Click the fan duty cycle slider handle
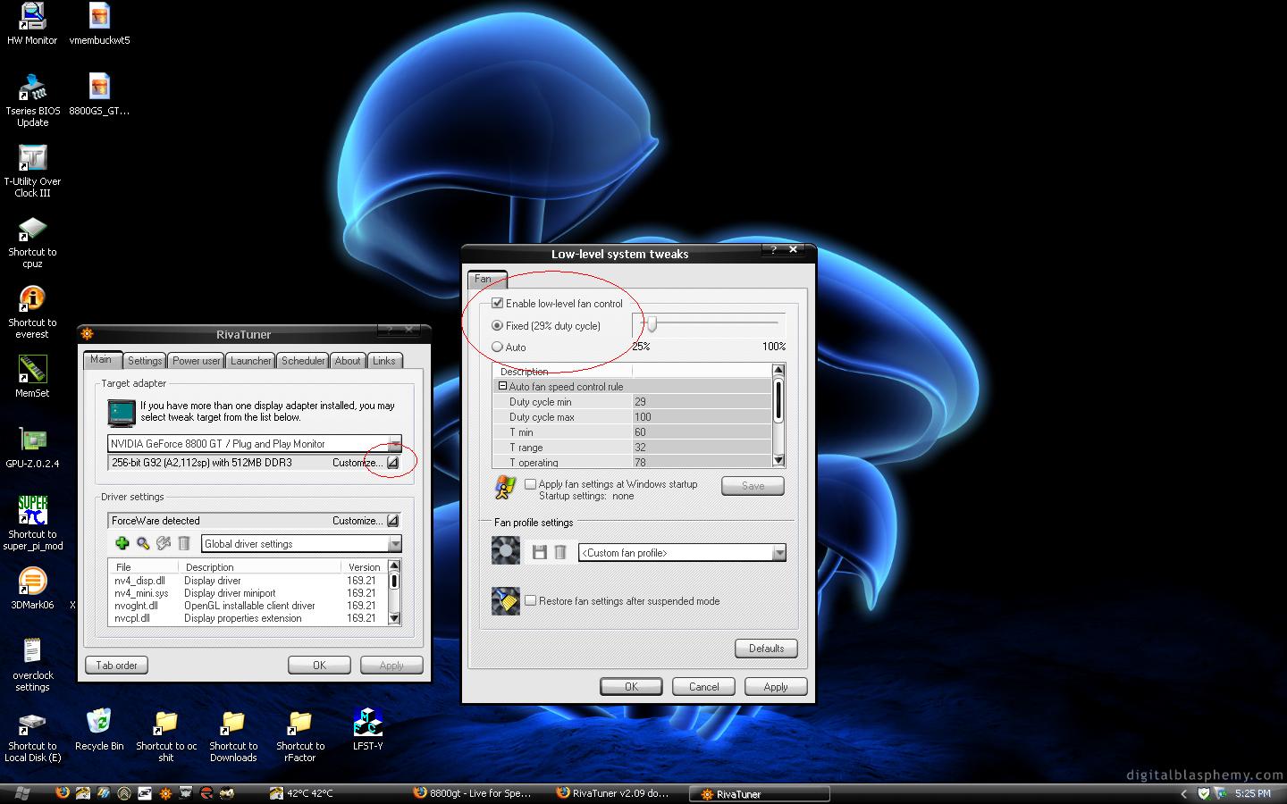Viewport: 1287px width, 804px height. 652,324
